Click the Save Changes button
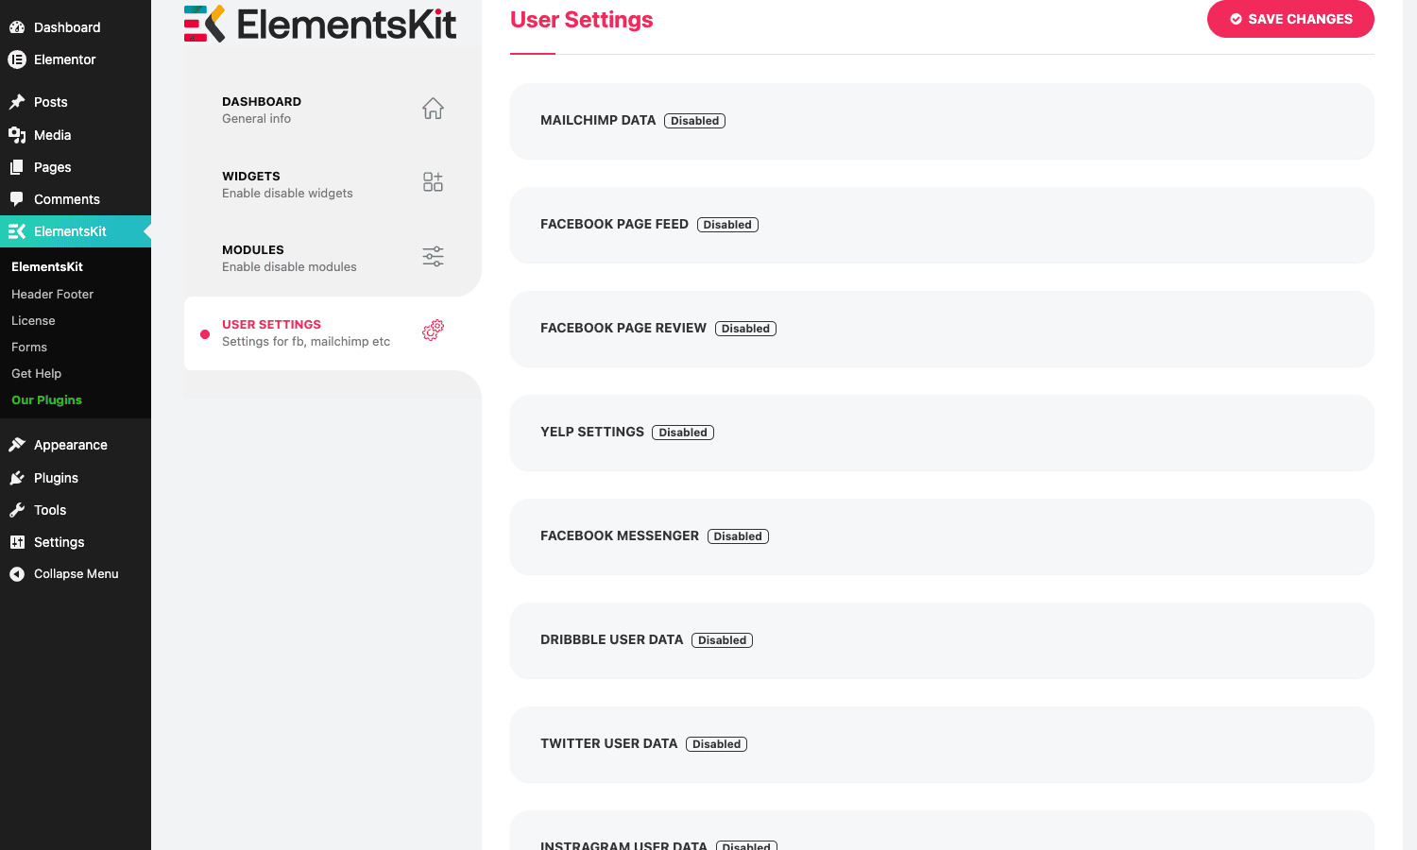 [1290, 19]
